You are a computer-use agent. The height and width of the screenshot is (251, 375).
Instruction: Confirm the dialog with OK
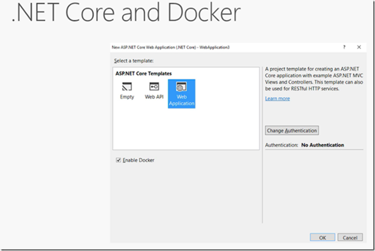pyautogui.click(x=322, y=238)
